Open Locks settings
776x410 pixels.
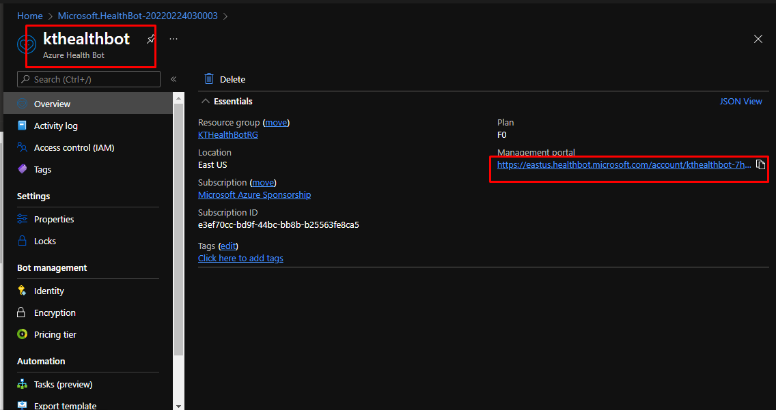[45, 241]
